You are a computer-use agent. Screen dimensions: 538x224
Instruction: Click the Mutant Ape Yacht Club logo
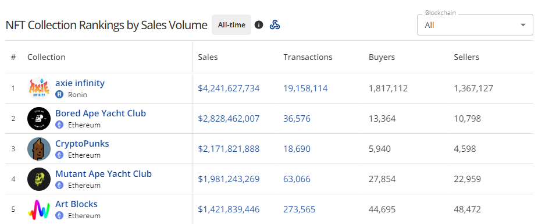pos(39,179)
